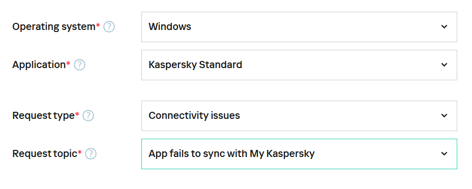Click the required asterisk after Application
The height and width of the screenshot is (189, 472).
pyautogui.click(x=68, y=64)
